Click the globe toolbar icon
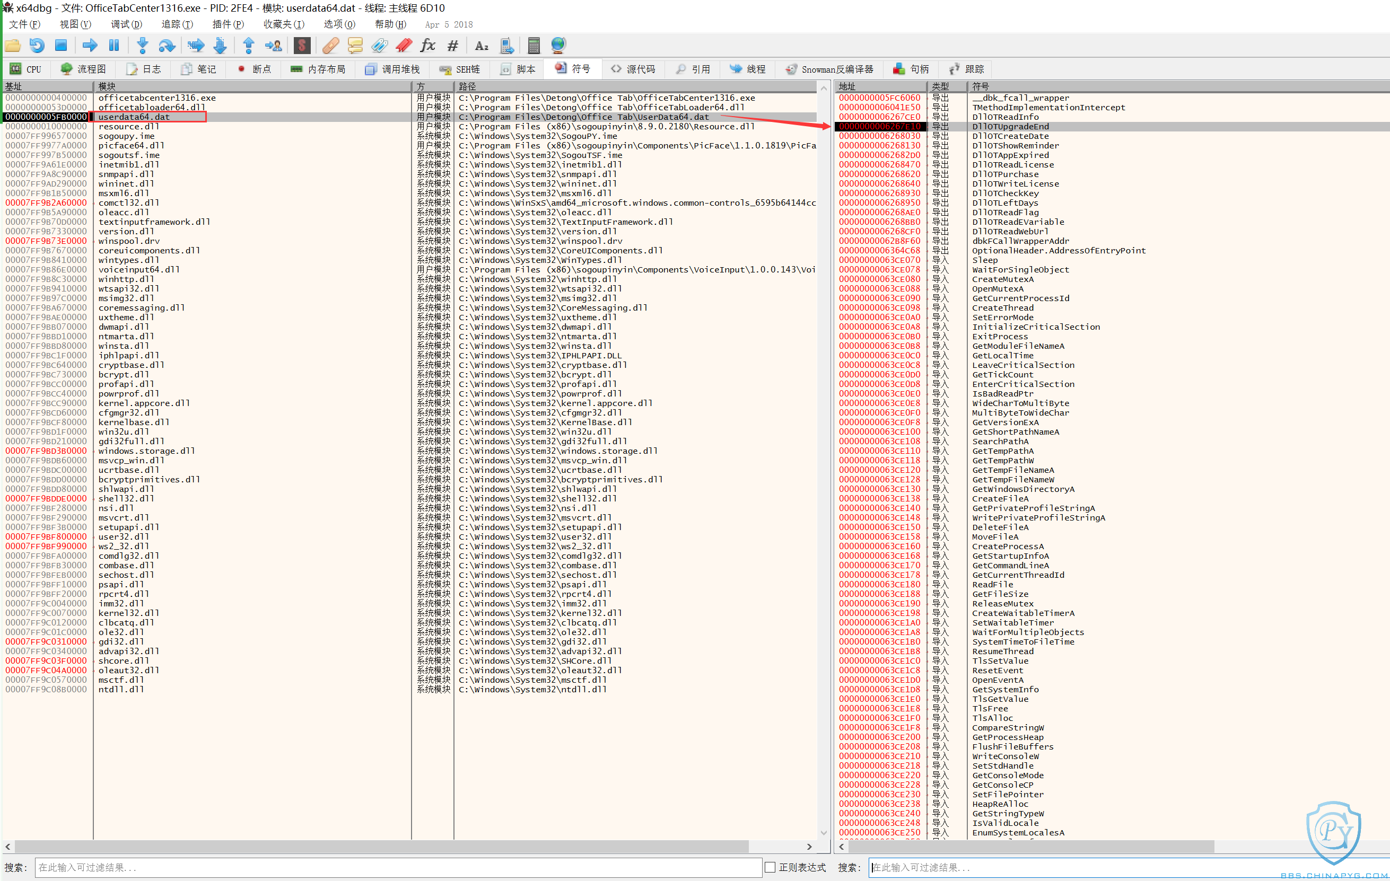Screen dimensions: 1390x881 (558, 46)
